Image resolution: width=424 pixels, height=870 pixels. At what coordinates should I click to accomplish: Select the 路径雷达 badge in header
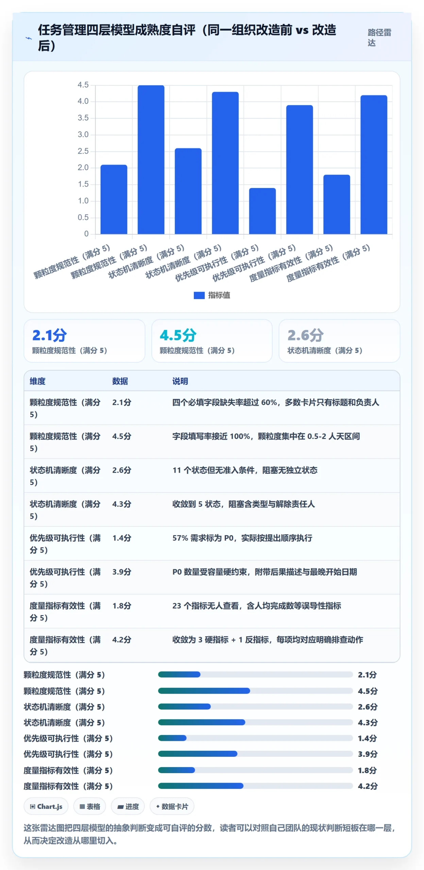pyautogui.click(x=379, y=37)
